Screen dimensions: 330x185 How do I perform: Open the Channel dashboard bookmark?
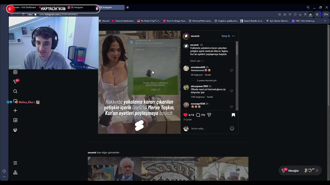pos(123,21)
